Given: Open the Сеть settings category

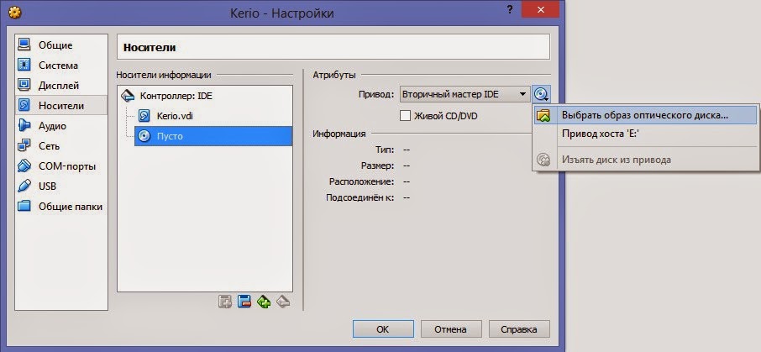Looking at the screenshot, I should (x=61, y=145).
